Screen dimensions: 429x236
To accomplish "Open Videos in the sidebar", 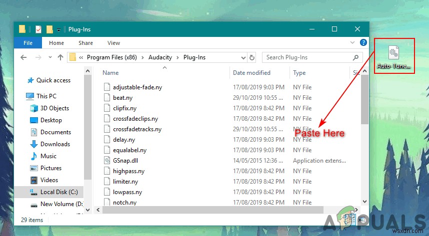I will [x=44, y=180].
